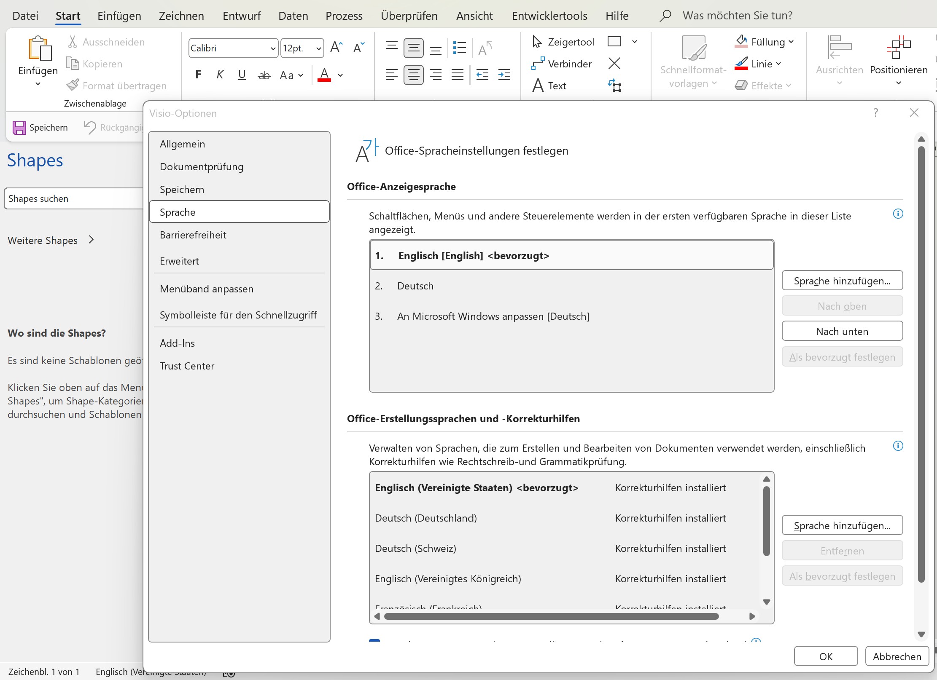
Task: Click the Einfügen paste clipboard icon
Action: [x=39, y=49]
